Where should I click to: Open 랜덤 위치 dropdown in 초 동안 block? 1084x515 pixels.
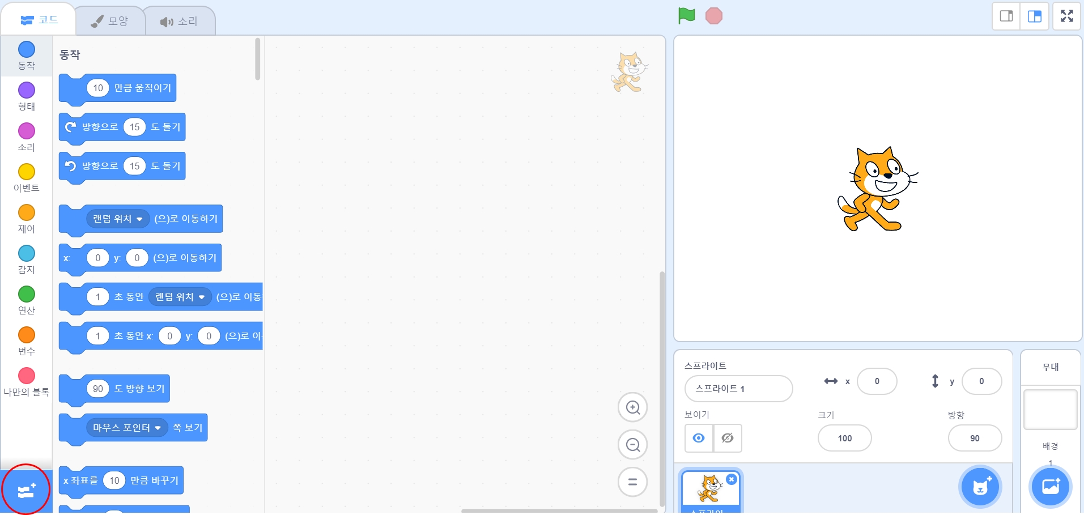tap(180, 297)
